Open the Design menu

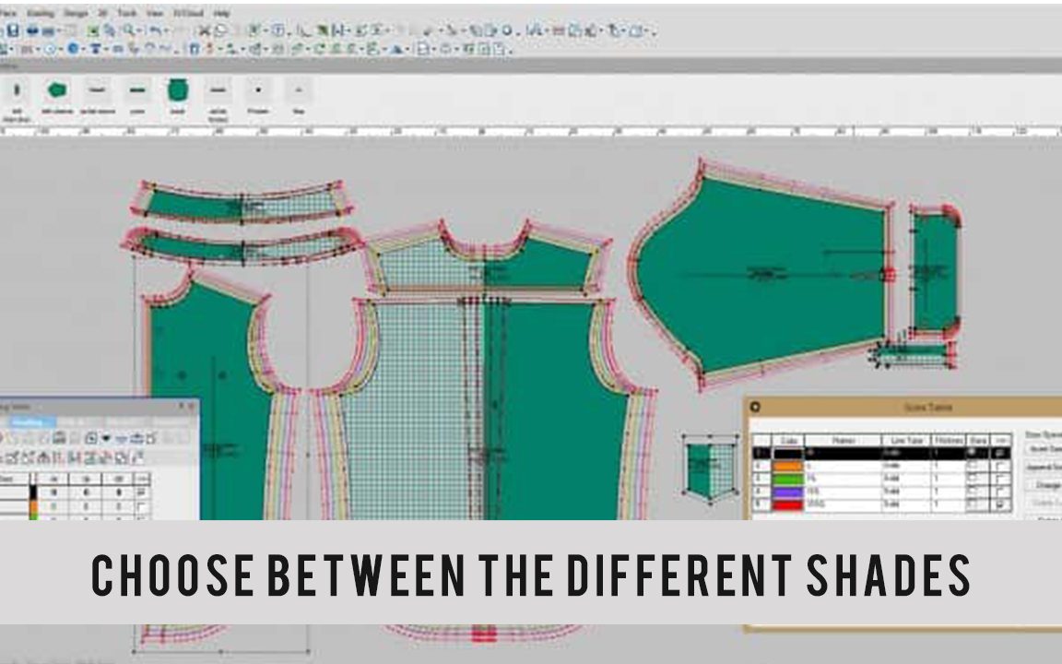(76, 13)
